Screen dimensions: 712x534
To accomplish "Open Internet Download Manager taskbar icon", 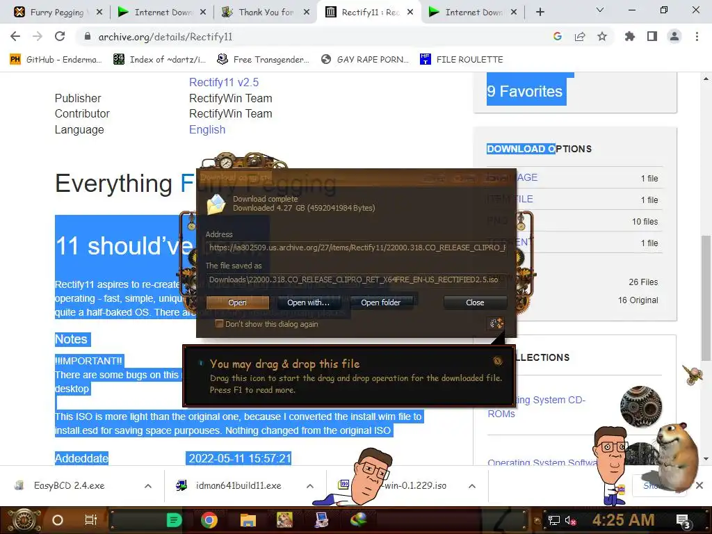I will pos(359,519).
